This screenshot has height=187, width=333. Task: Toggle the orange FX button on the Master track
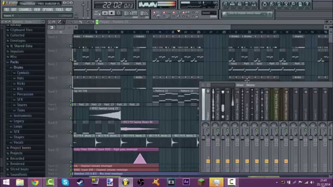click(x=208, y=161)
